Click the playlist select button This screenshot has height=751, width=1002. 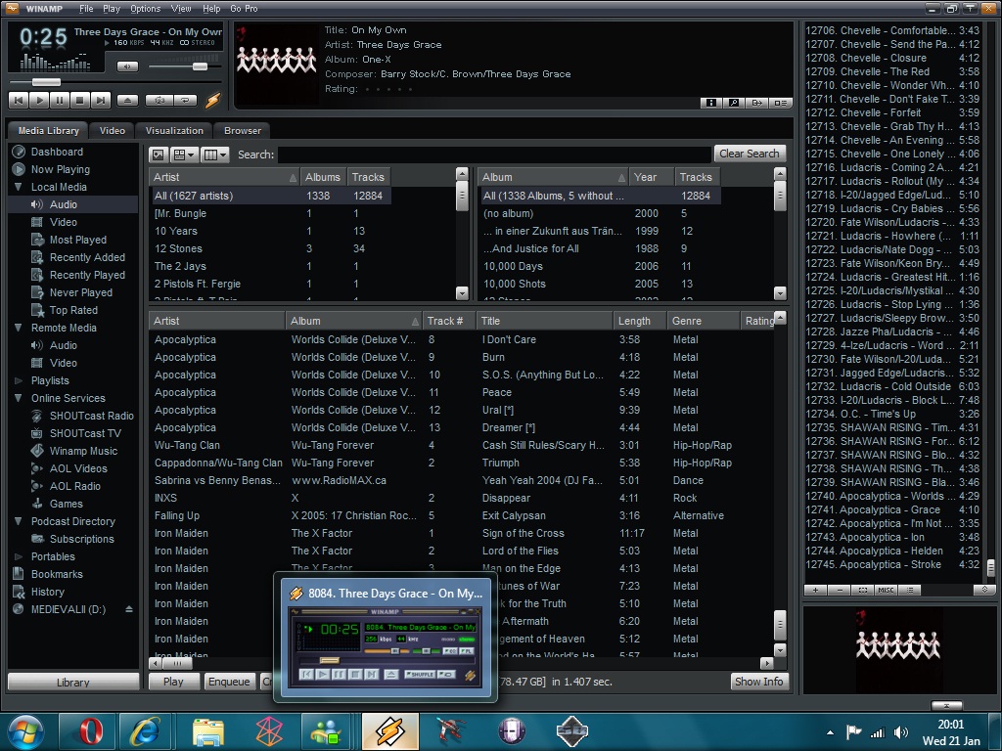point(863,590)
